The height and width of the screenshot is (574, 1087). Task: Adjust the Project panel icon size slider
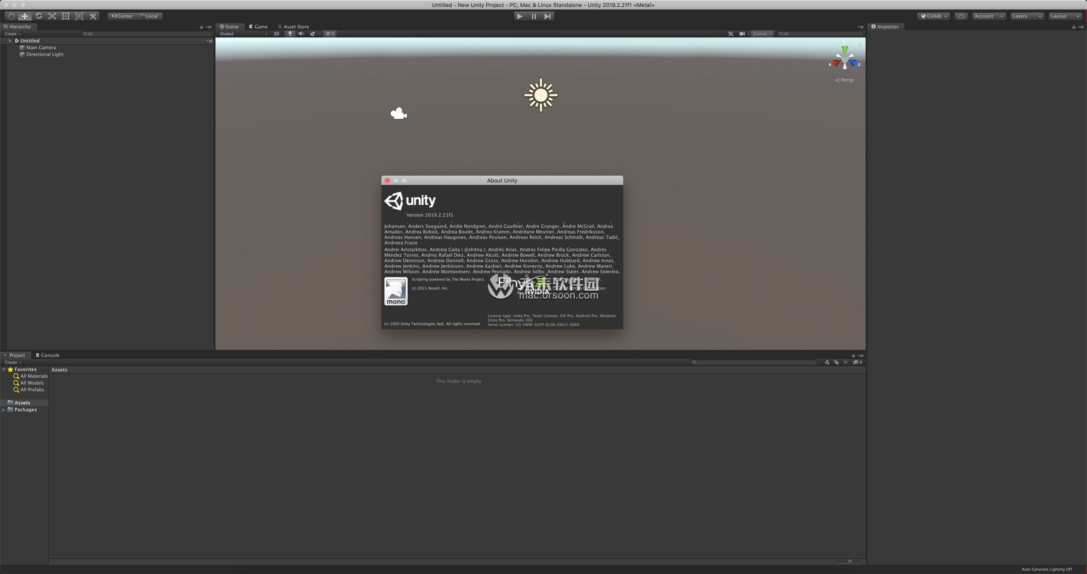point(849,562)
